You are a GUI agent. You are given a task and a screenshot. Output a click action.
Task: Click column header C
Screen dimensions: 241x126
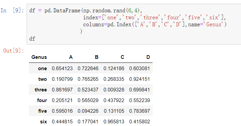click(122, 57)
